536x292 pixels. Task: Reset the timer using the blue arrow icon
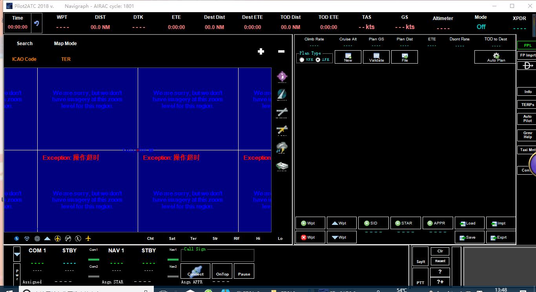point(36,23)
